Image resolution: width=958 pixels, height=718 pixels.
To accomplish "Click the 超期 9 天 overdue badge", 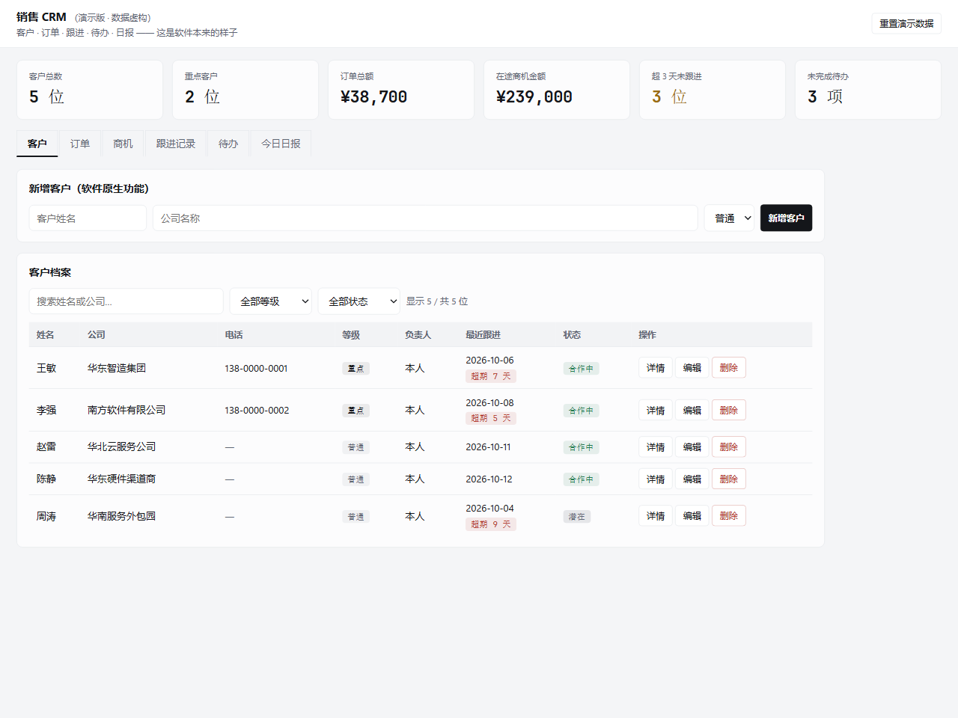I will 491,524.
